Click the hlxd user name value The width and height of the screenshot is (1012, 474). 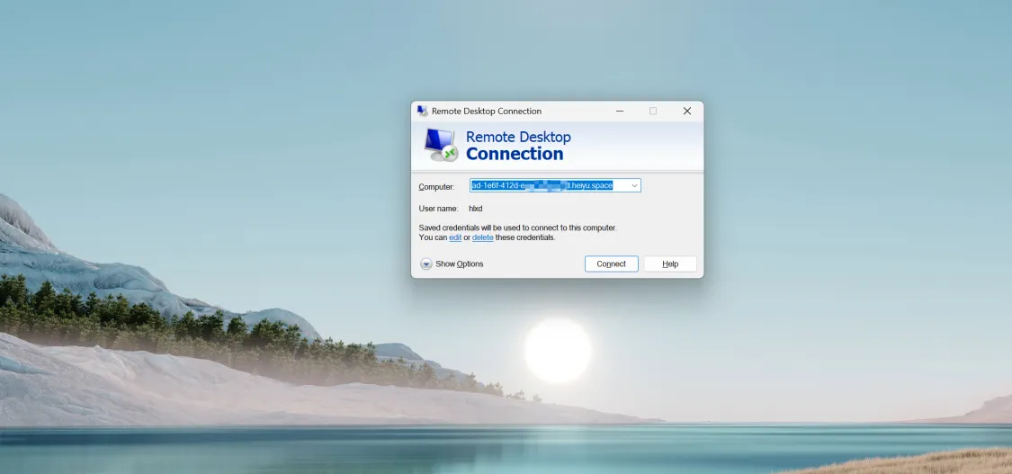[476, 209]
